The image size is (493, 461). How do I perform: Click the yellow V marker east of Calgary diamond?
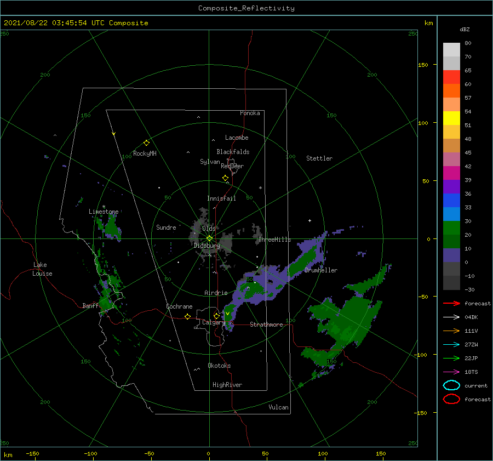227,314
